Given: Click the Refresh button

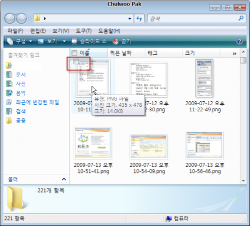Looking at the screenshot, I should tap(139, 19).
